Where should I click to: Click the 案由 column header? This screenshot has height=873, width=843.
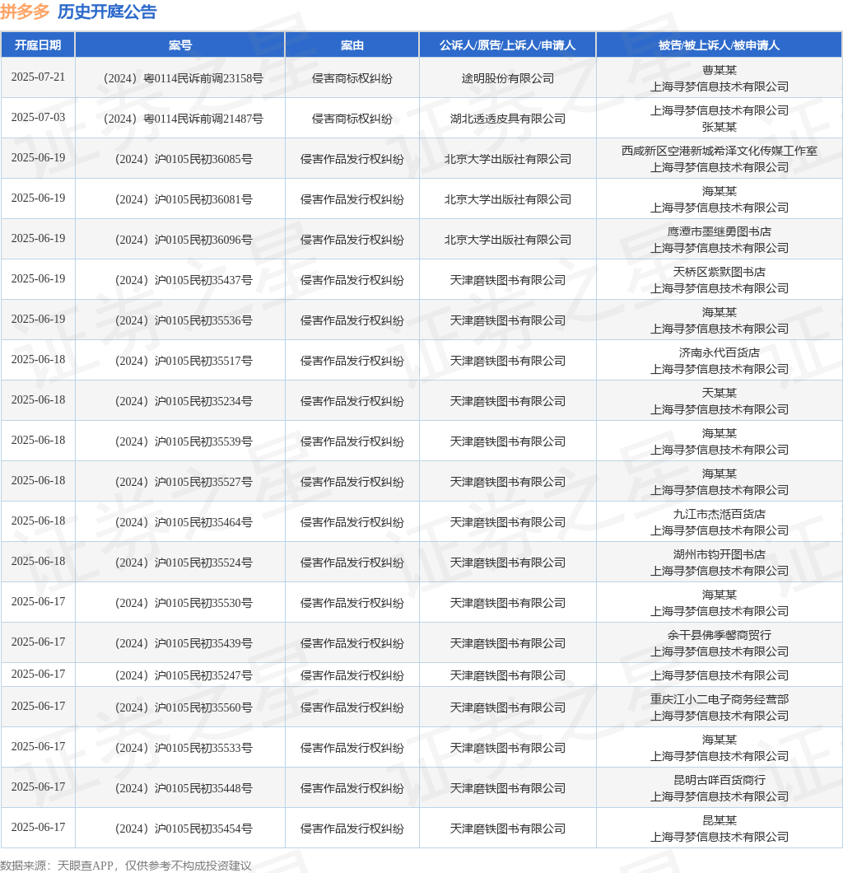coord(352,45)
